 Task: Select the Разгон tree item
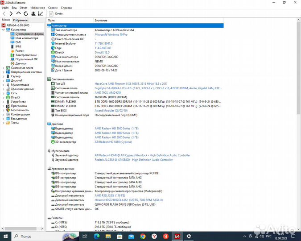tap(17, 51)
